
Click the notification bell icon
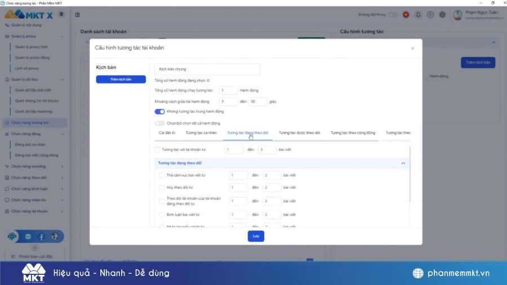(x=418, y=15)
